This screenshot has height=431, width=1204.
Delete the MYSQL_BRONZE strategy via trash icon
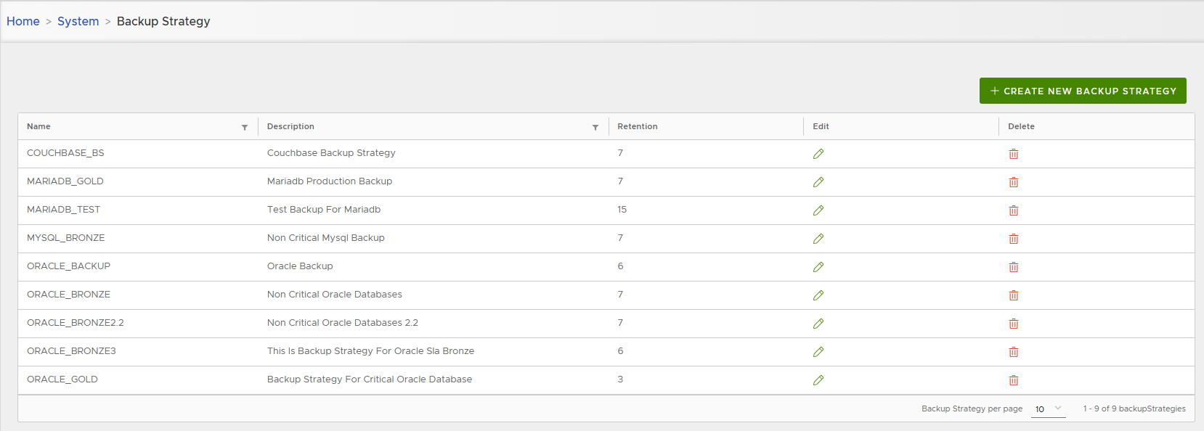tap(1014, 239)
